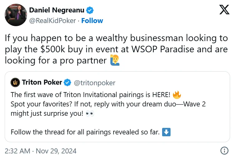
Task: Click Daniel Negreanu's blue verified badge
Action: coord(90,11)
